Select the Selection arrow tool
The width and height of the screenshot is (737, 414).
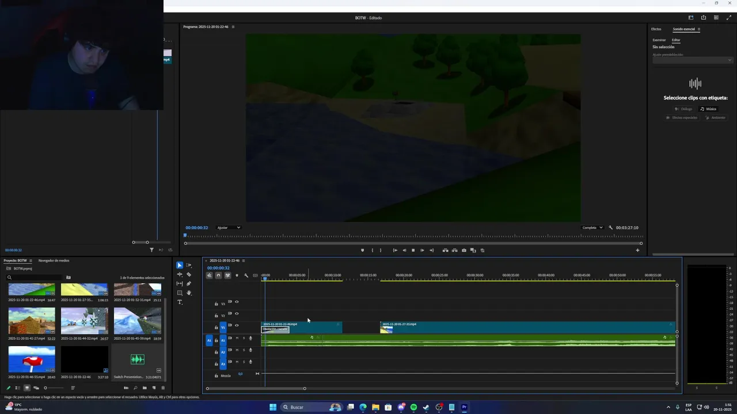click(180, 265)
